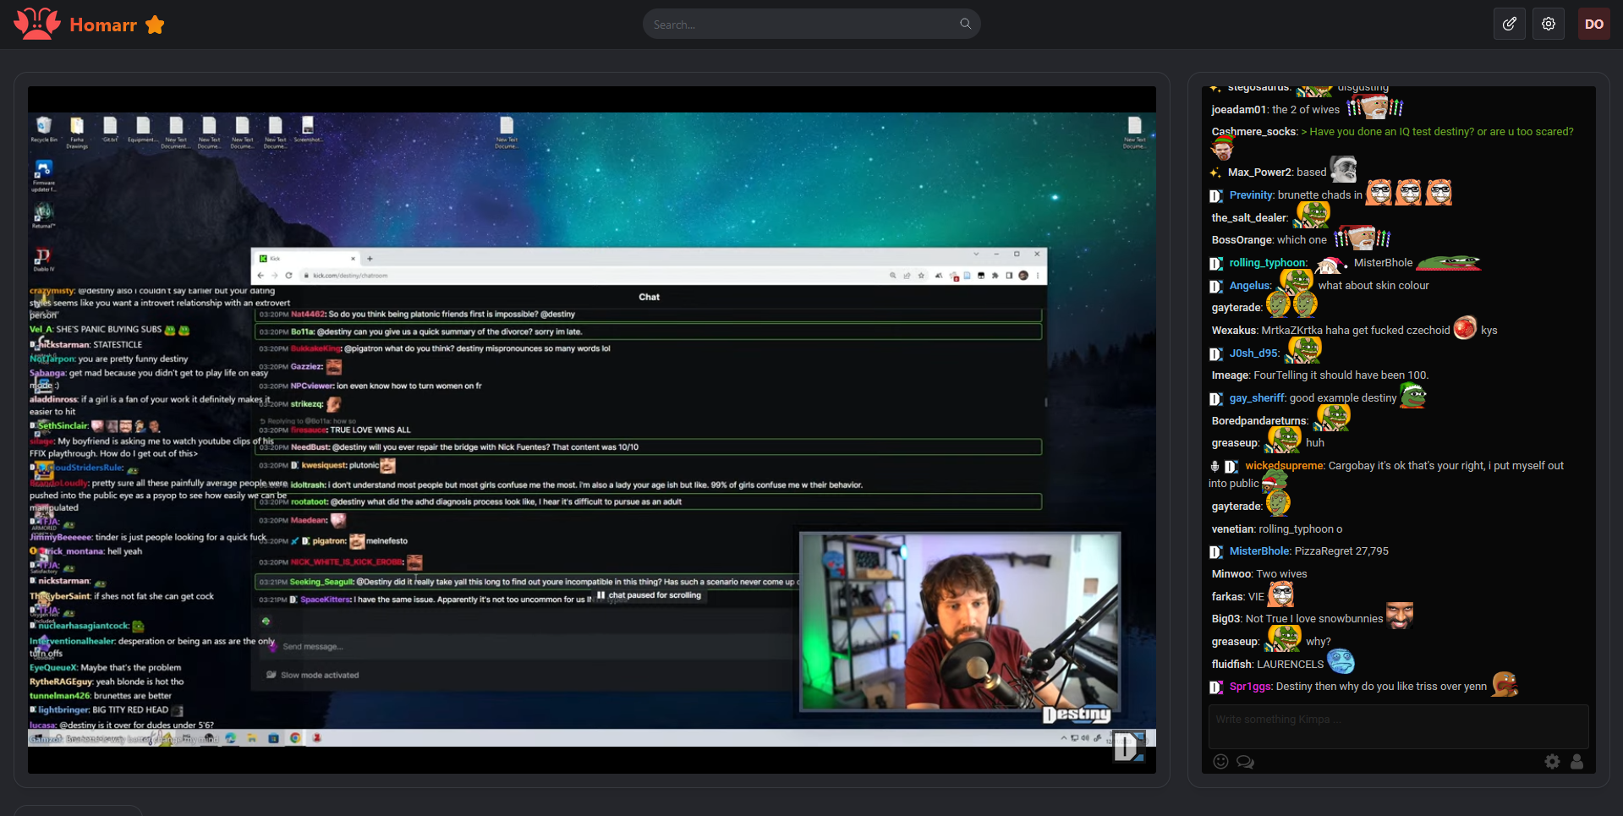Image resolution: width=1623 pixels, height=816 pixels.
Task: Click the emote after 'Not True I love snowbunnies'
Action: point(1399,616)
